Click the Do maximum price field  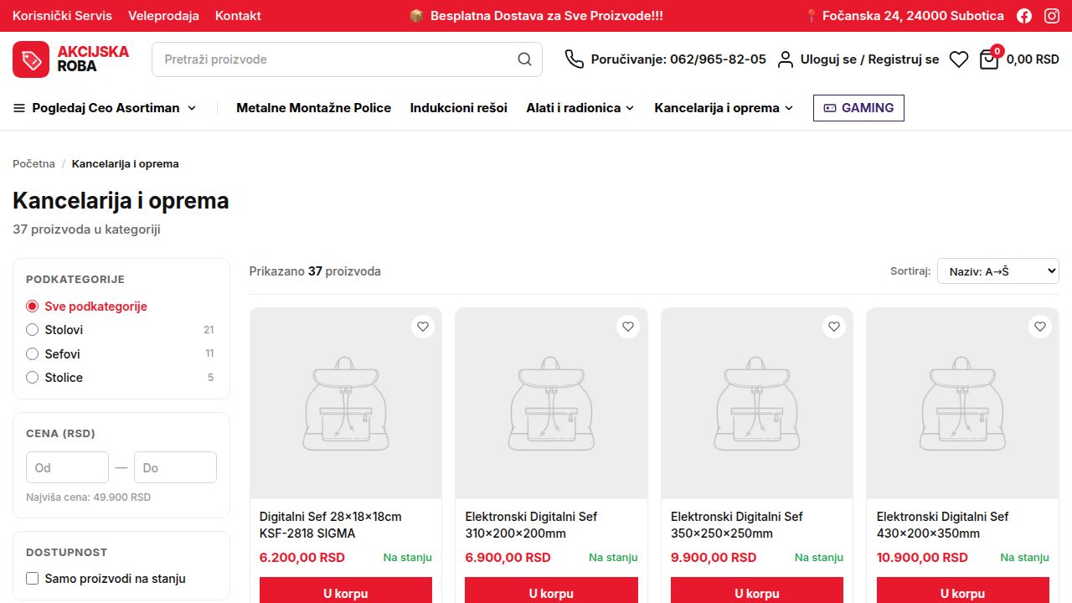175,467
